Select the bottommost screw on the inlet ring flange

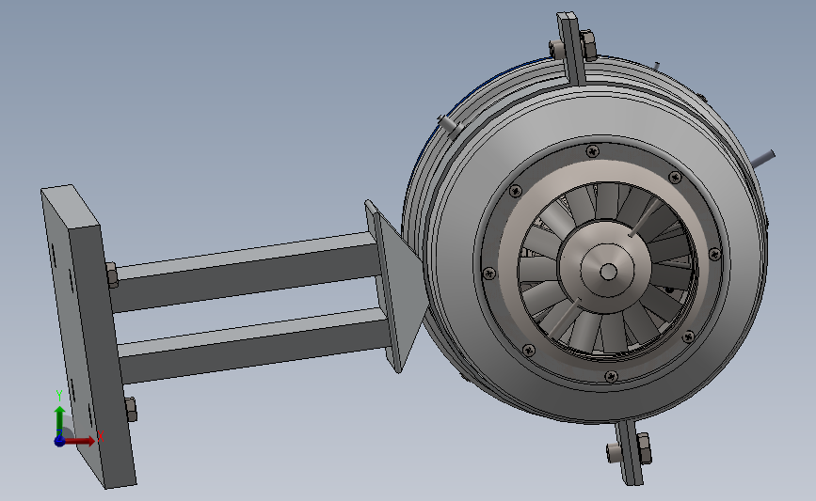[x=612, y=376]
